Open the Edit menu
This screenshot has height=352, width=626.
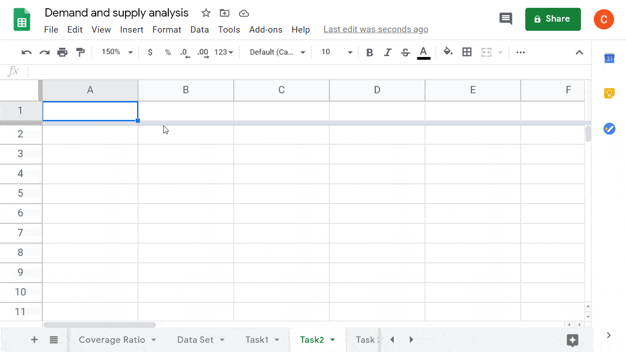click(75, 29)
